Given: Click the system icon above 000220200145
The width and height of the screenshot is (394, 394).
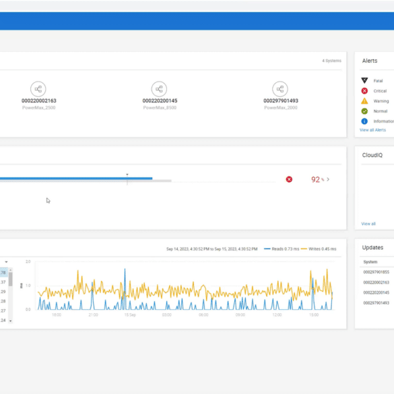Looking at the screenshot, I should tap(159, 89).
